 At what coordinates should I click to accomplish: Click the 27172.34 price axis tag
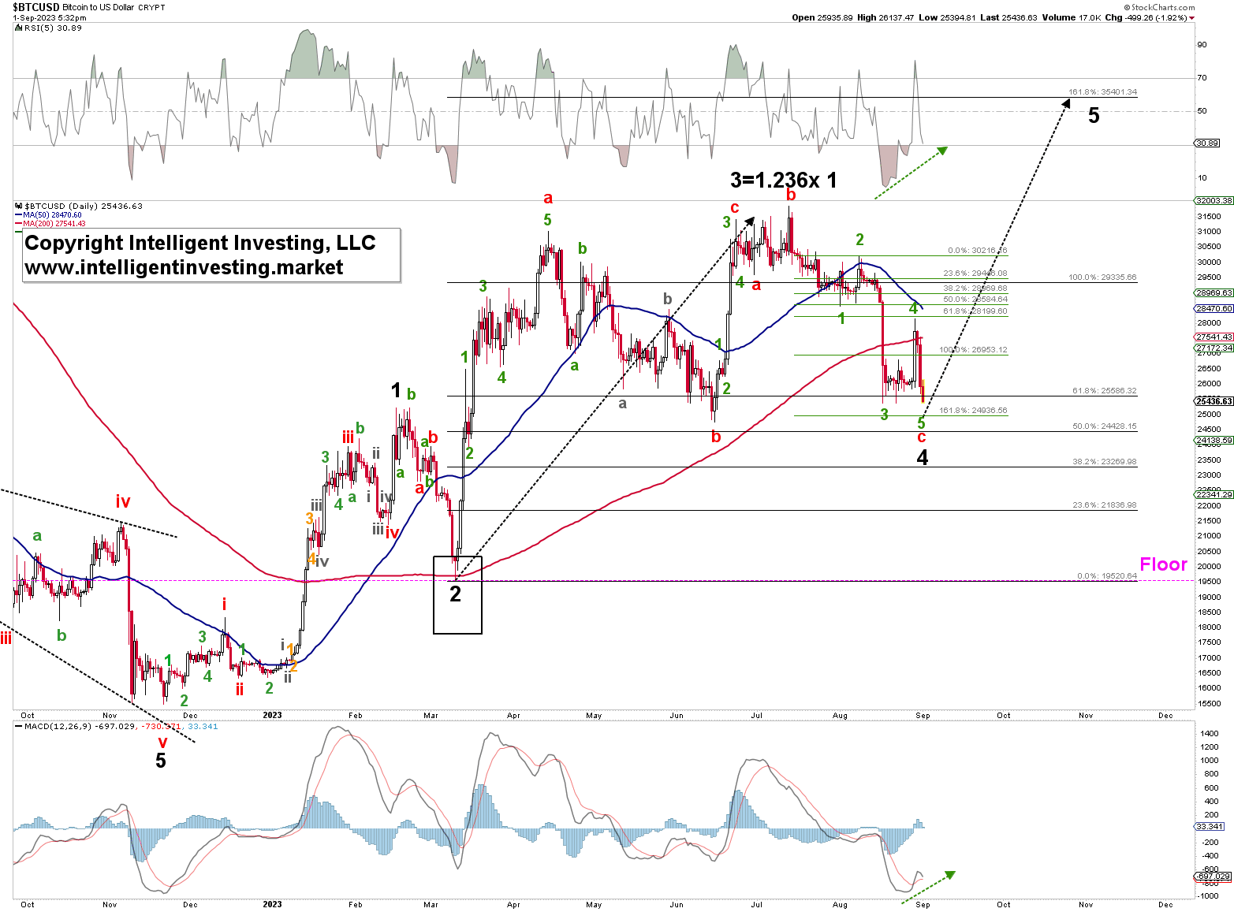1214,348
